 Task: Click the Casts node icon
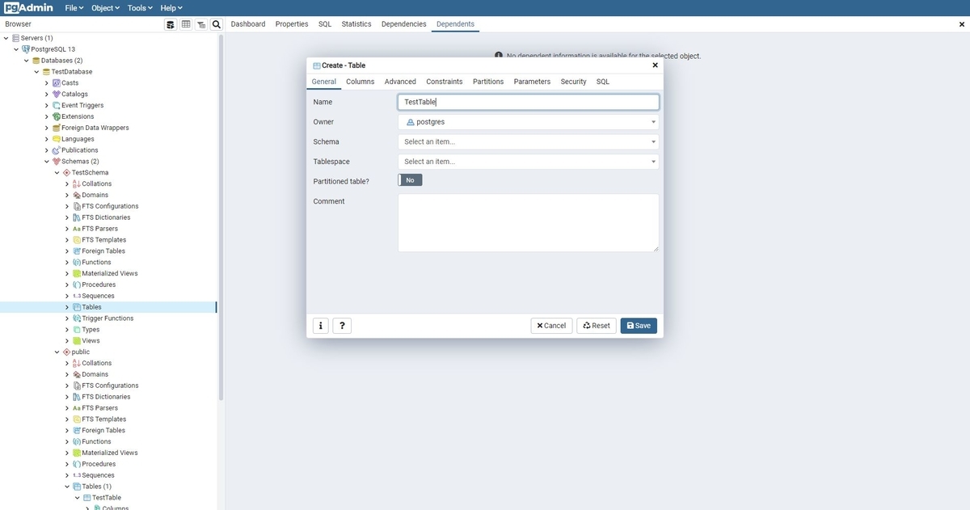pyautogui.click(x=56, y=83)
